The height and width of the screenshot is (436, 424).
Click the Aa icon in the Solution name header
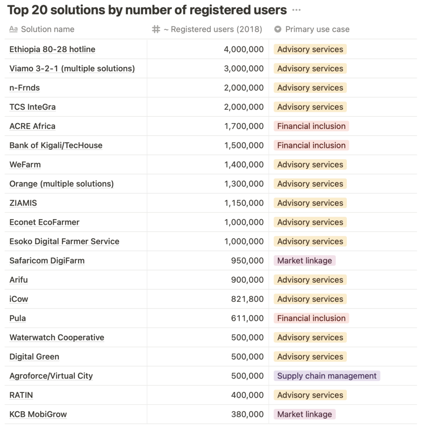(13, 29)
